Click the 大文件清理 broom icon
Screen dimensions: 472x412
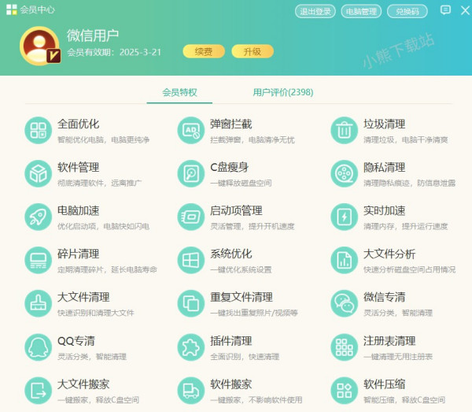click(x=39, y=304)
